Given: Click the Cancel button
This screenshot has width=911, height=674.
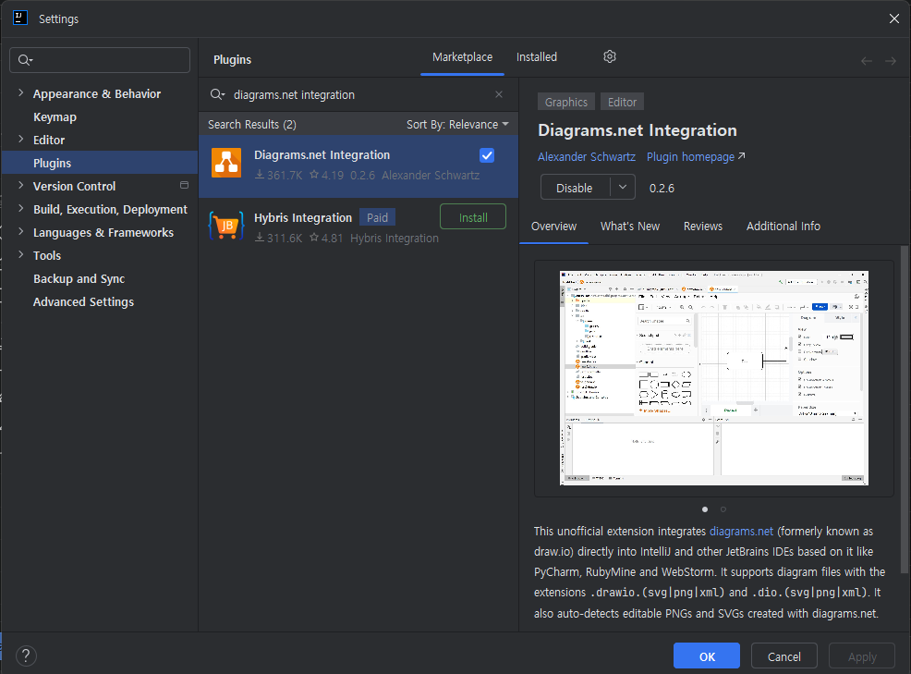Looking at the screenshot, I should point(783,656).
